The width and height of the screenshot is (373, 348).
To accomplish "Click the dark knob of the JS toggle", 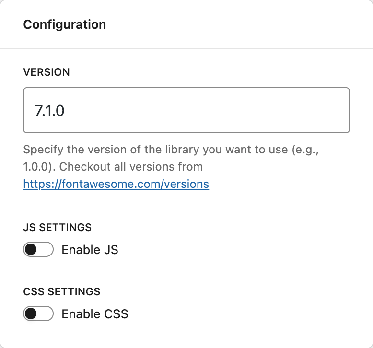I will click(x=31, y=250).
